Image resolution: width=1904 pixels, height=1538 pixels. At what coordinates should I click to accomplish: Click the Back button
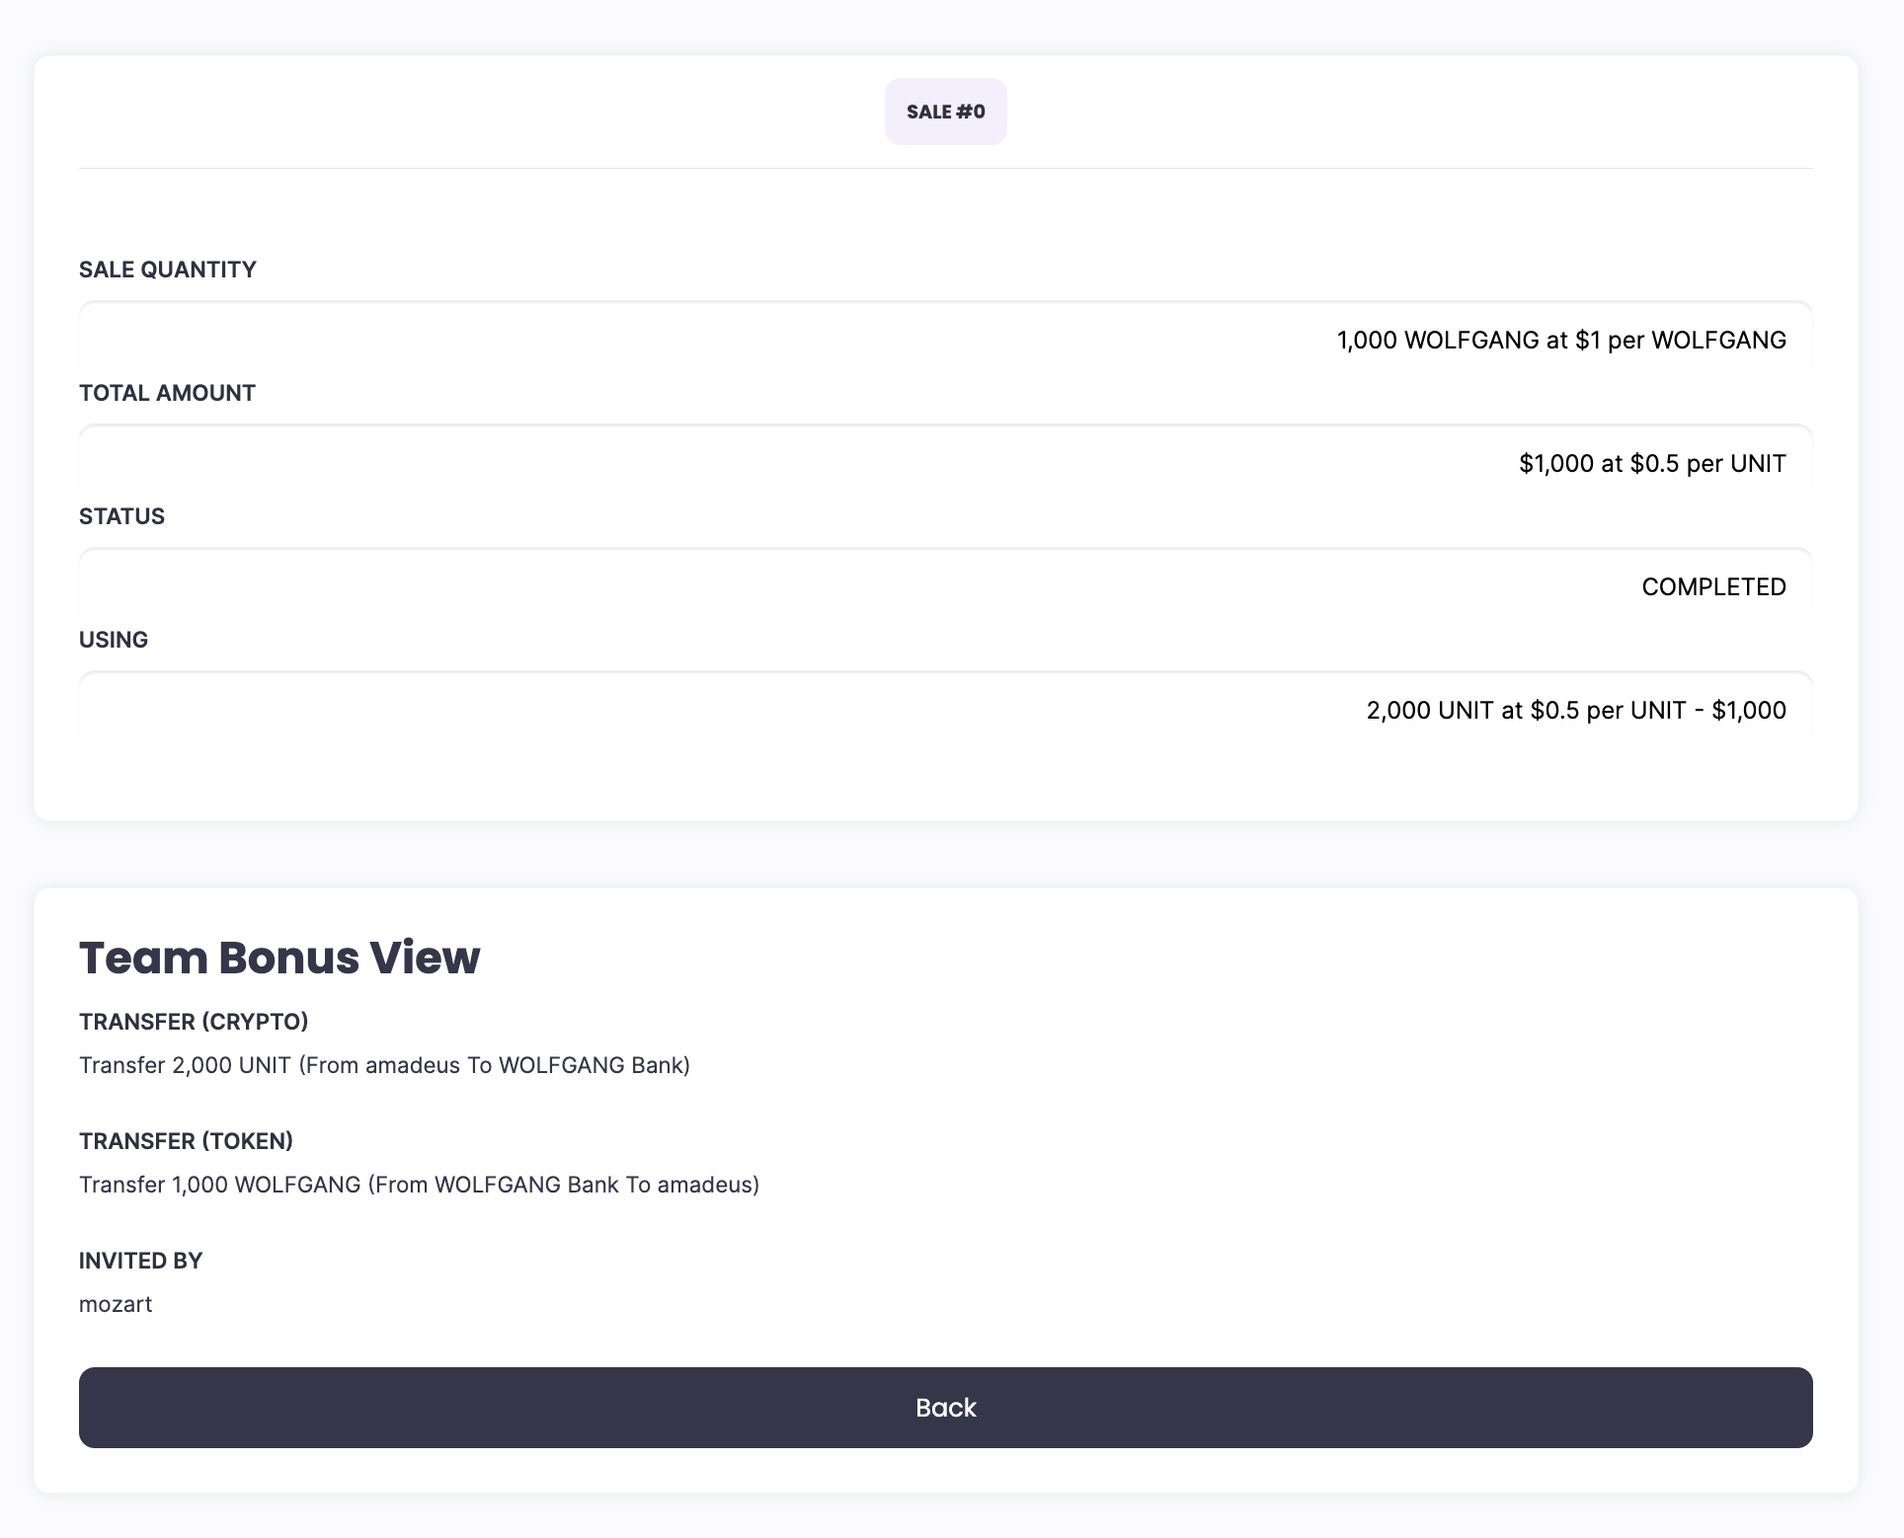pos(945,1407)
